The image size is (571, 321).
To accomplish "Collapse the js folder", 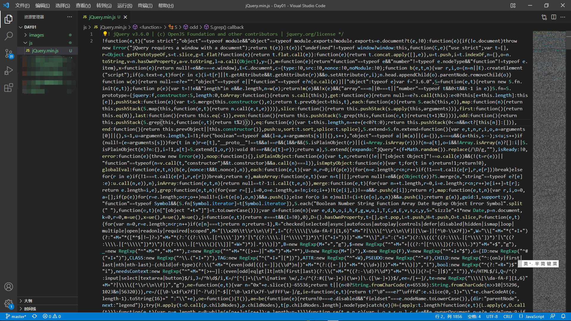I will pyautogui.click(x=48, y=43).
